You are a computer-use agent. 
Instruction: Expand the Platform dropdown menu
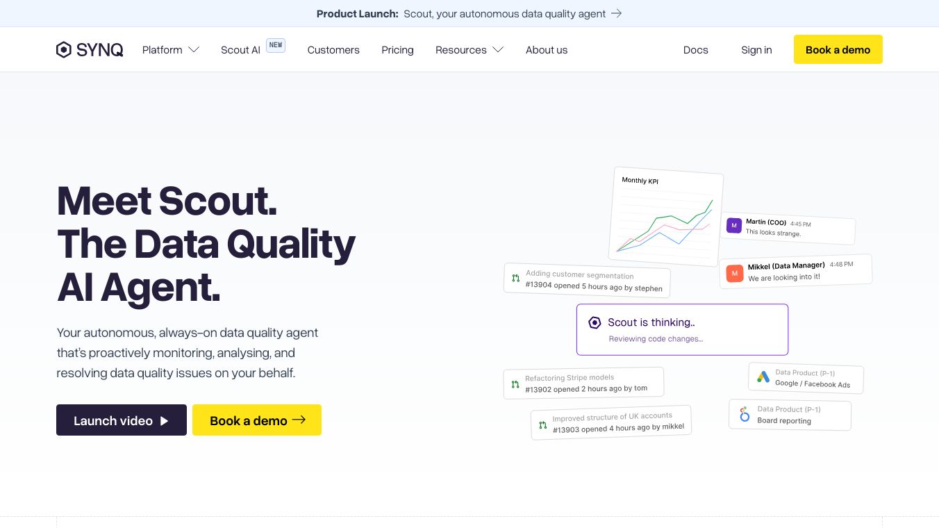click(171, 50)
